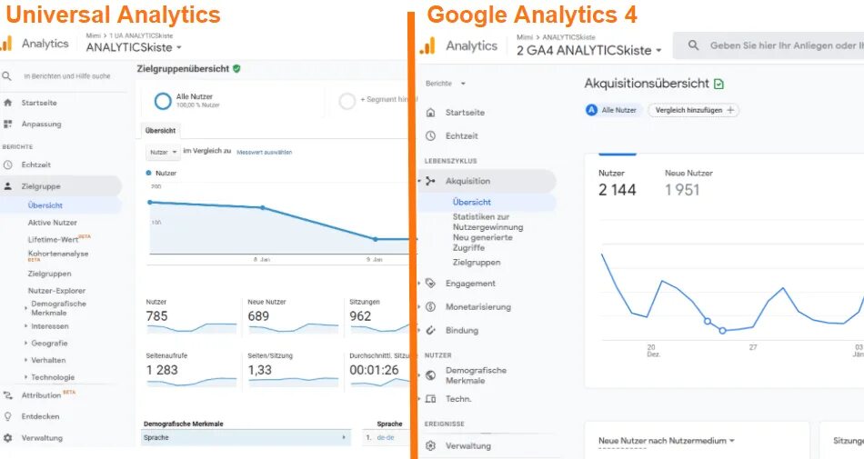
Task: Click the Anpassung dashboard icon
Action: tap(7, 124)
